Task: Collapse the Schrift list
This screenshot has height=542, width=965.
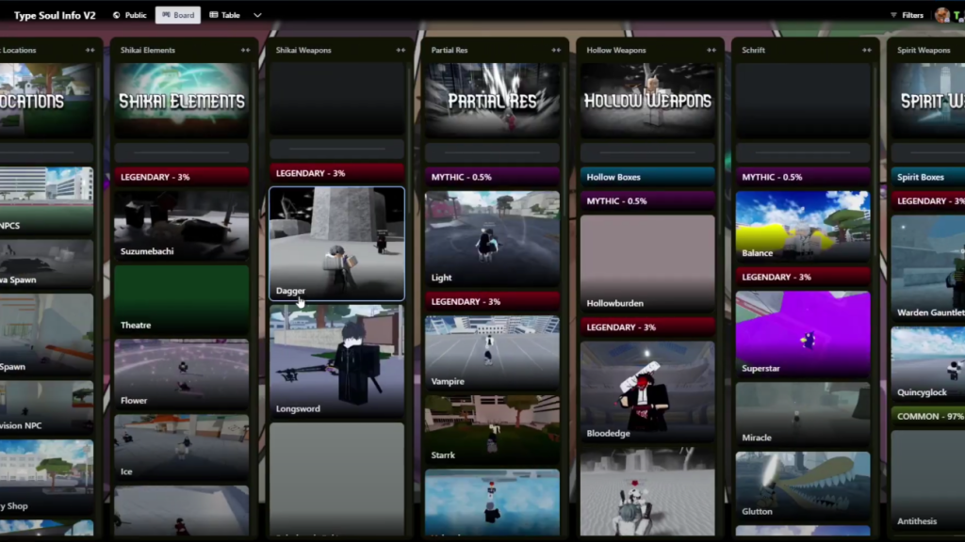Action: 866,50
